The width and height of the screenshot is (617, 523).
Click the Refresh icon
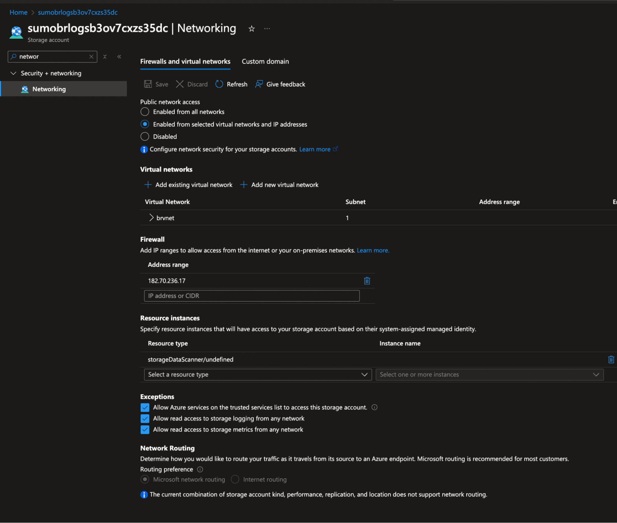point(219,84)
